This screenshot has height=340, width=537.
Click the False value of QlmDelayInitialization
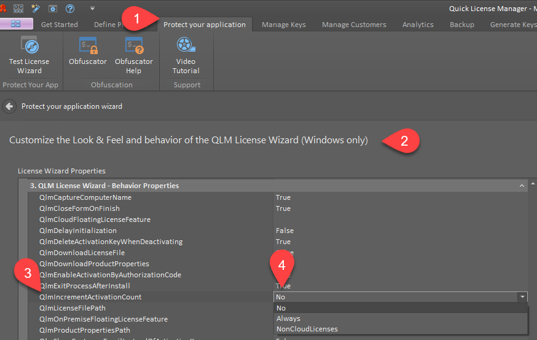[x=284, y=231]
